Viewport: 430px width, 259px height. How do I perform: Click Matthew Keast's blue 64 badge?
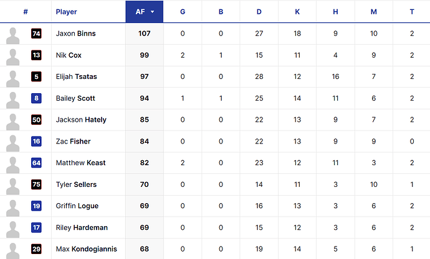(37, 163)
